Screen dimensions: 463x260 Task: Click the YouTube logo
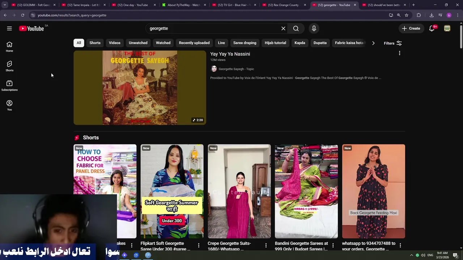click(x=31, y=29)
